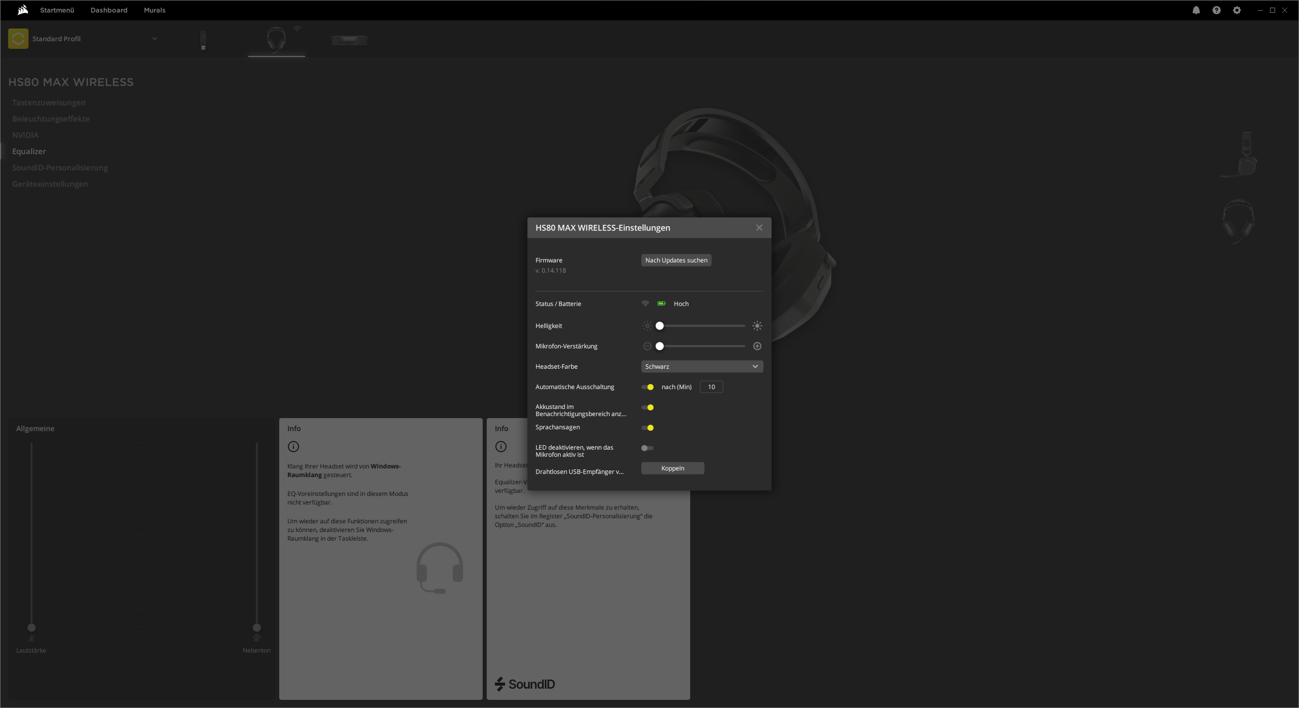Disable Automatische Ausschaltung toggle
The height and width of the screenshot is (708, 1299).
click(x=648, y=387)
